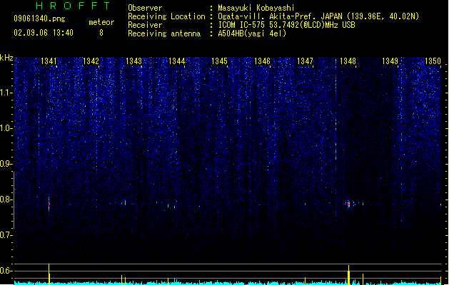Select observer name Masayuki Kobayashi
The width and height of the screenshot is (449, 285).
coord(256,8)
